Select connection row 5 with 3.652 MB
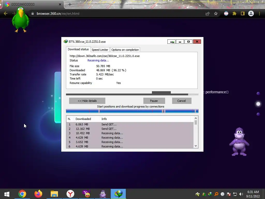 point(130,142)
